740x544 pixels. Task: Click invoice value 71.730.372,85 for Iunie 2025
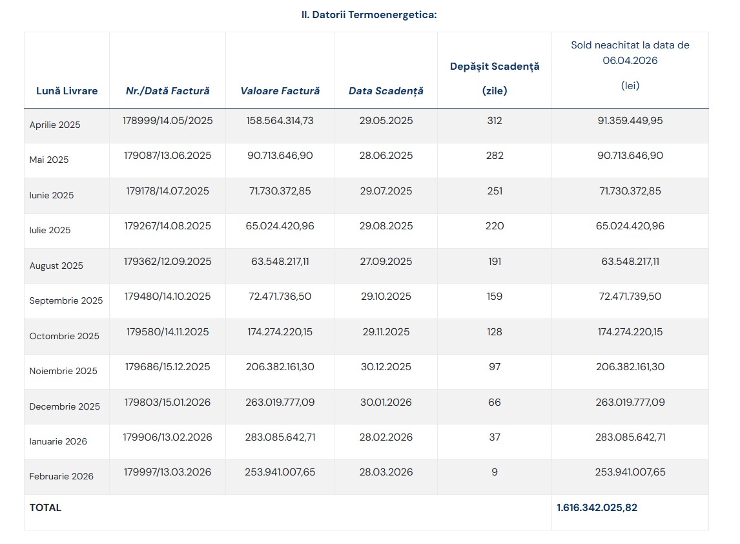[280, 191]
